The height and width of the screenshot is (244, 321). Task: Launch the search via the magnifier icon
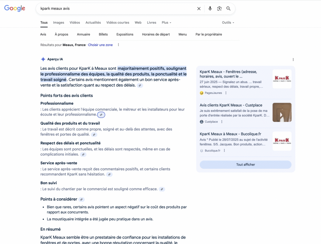[228, 8]
